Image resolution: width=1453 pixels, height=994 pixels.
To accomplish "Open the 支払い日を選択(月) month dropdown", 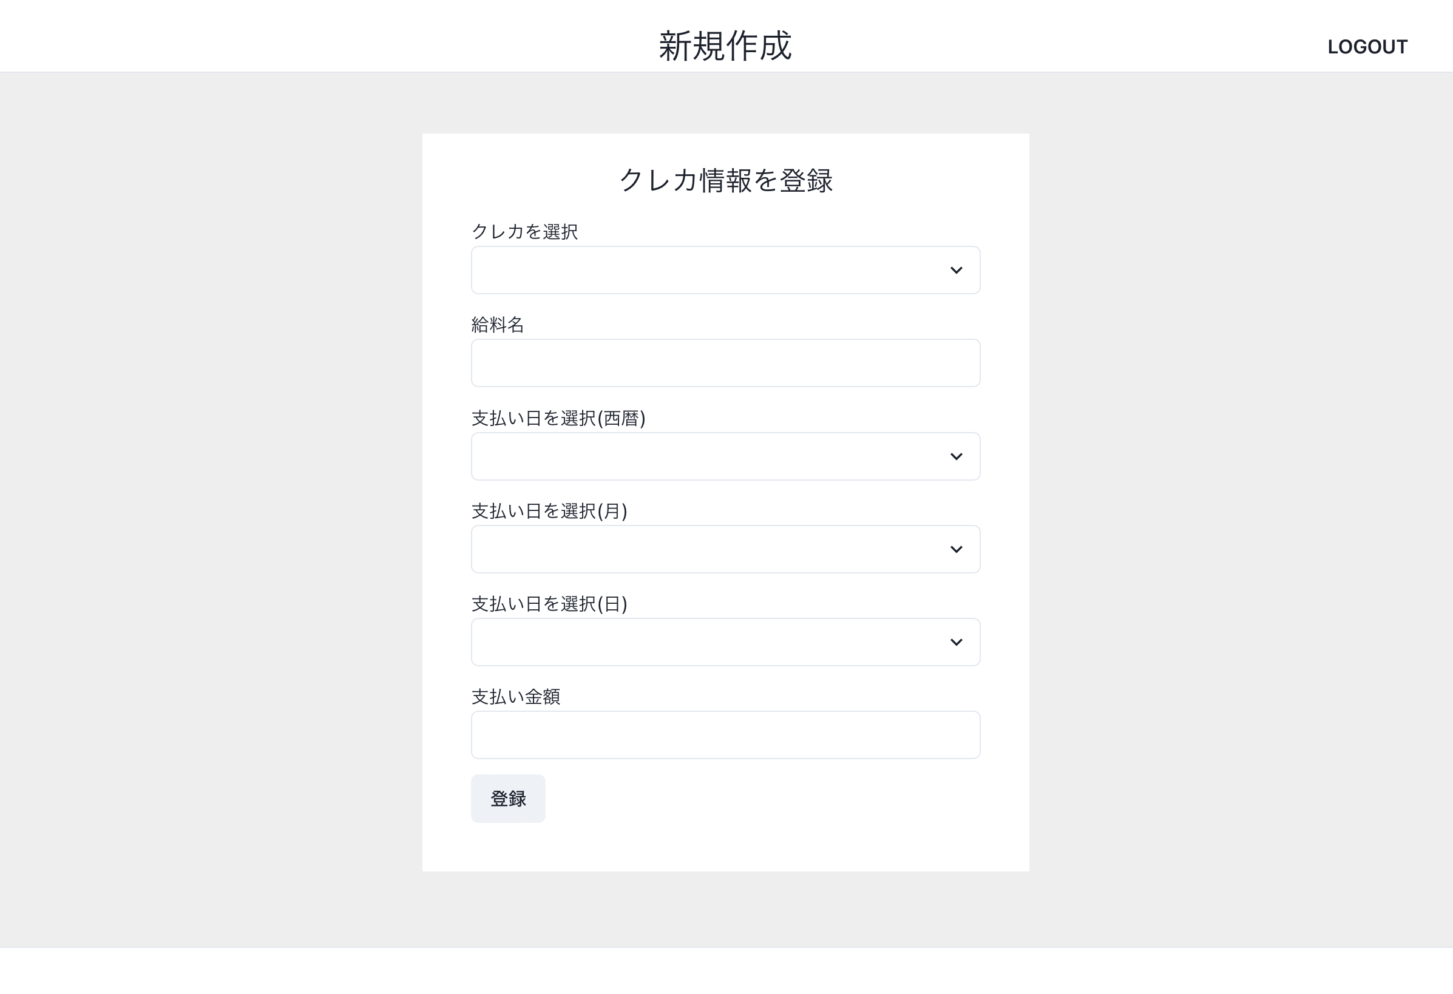I will click(x=725, y=549).
